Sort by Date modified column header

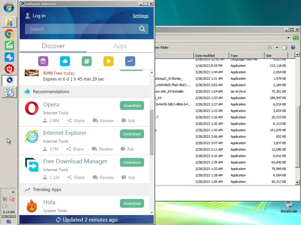coord(211,55)
